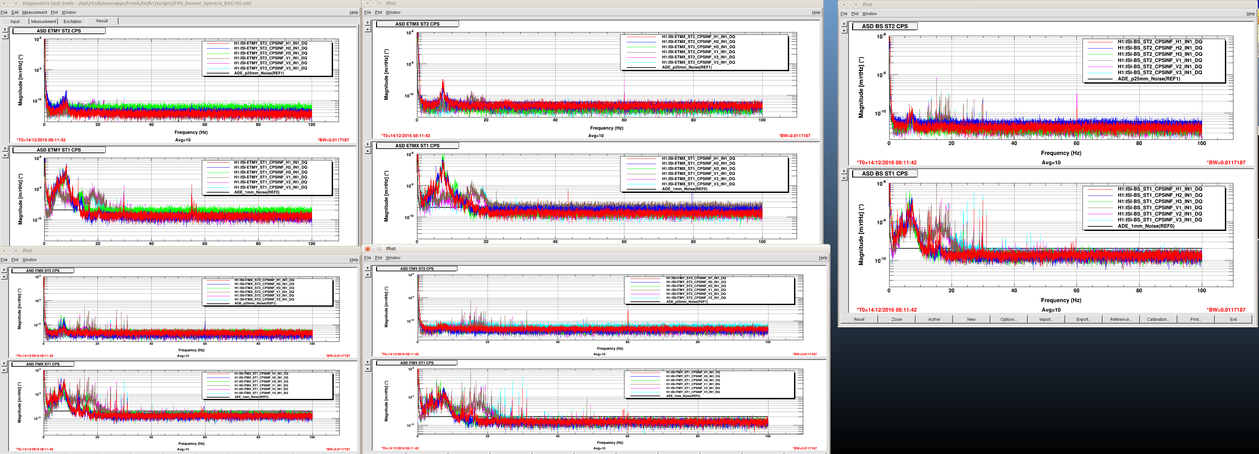Click legend entry H1:ISI-BS_ST2_CPSINF_H1_IN1_DQ
The height and width of the screenshot is (454, 1259).
1159,42
